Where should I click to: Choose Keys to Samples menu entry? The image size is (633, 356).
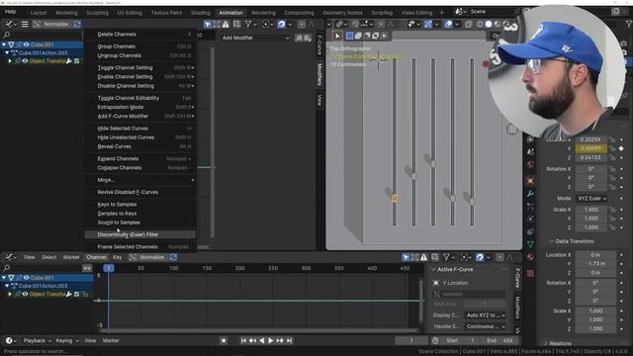140,205
